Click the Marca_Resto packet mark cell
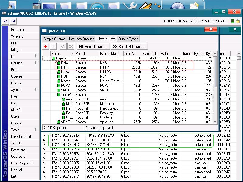This screenshot has height=182, width=243. click(x=111, y=81)
